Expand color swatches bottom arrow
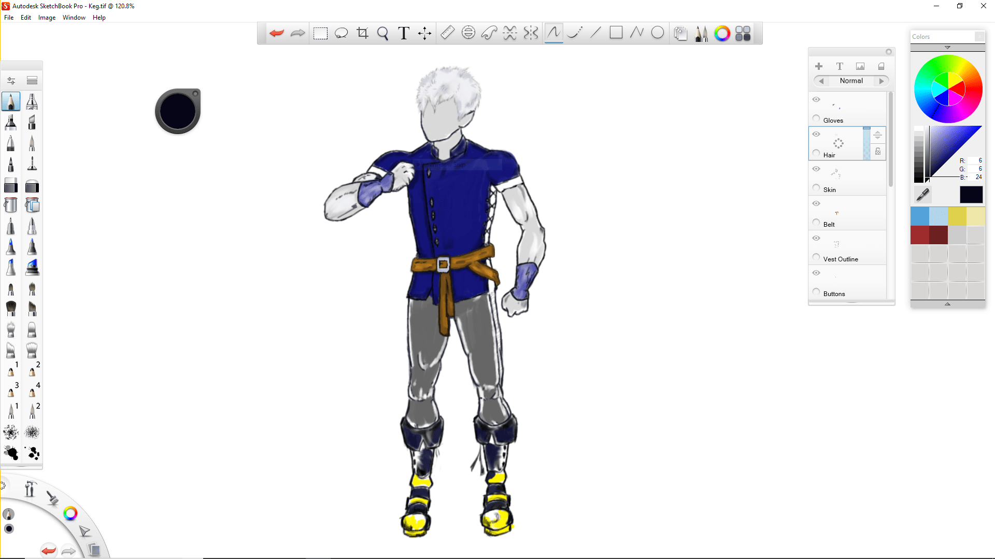 point(947,304)
